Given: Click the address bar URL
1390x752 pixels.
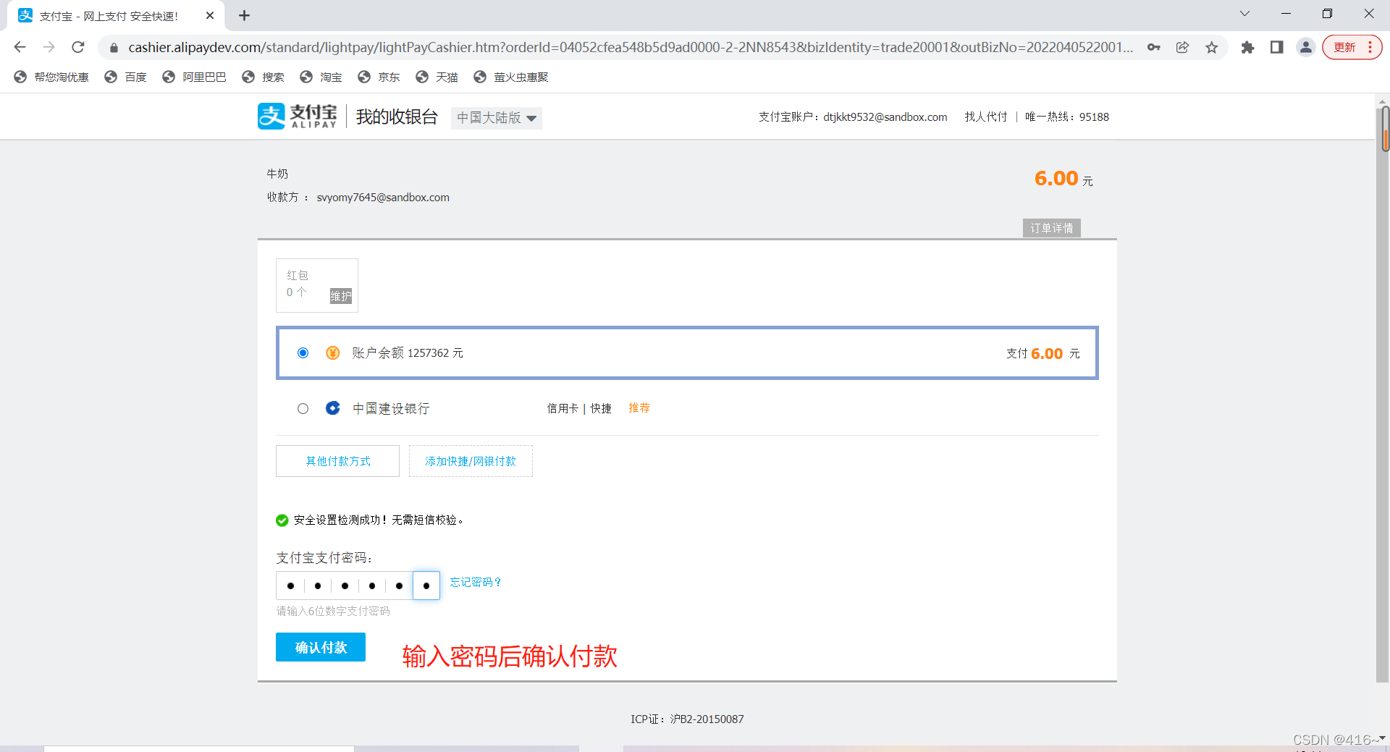Looking at the screenshot, I should 630,47.
